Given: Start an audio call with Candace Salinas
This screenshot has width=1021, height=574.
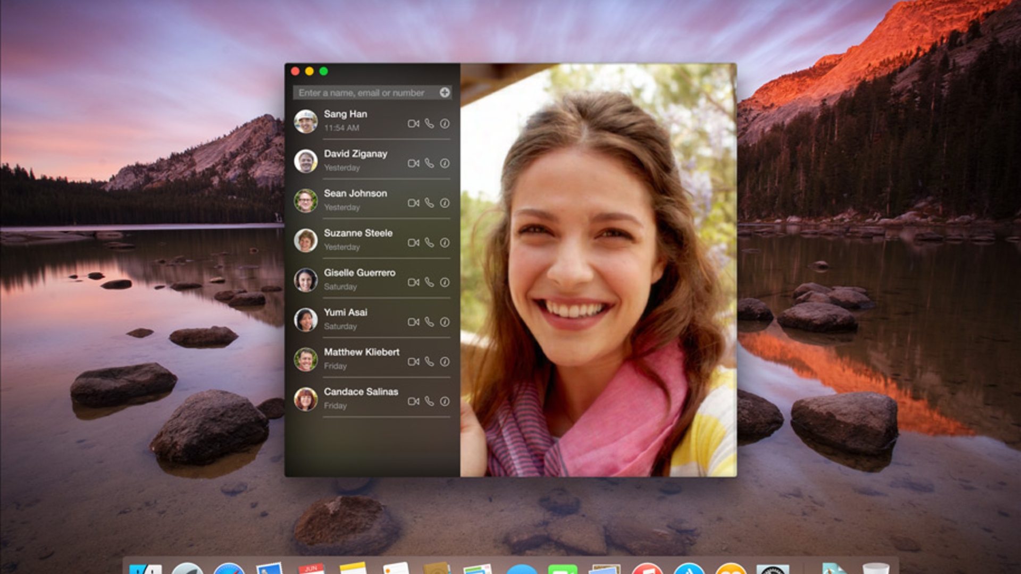Looking at the screenshot, I should click(x=429, y=401).
